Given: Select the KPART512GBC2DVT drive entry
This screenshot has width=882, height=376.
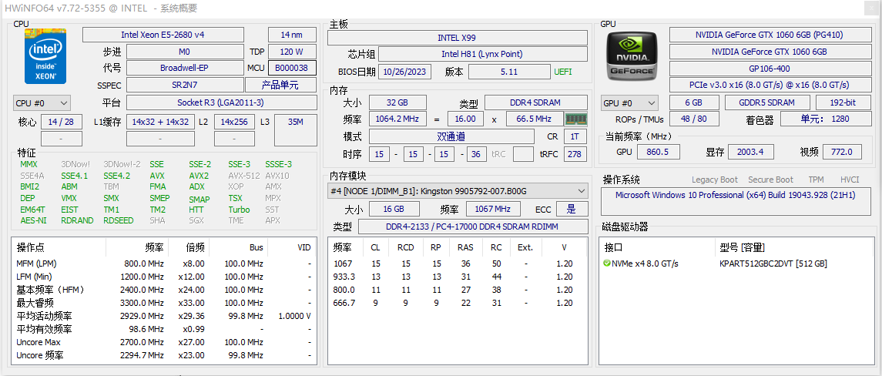Looking at the screenshot, I should (773, 264).
